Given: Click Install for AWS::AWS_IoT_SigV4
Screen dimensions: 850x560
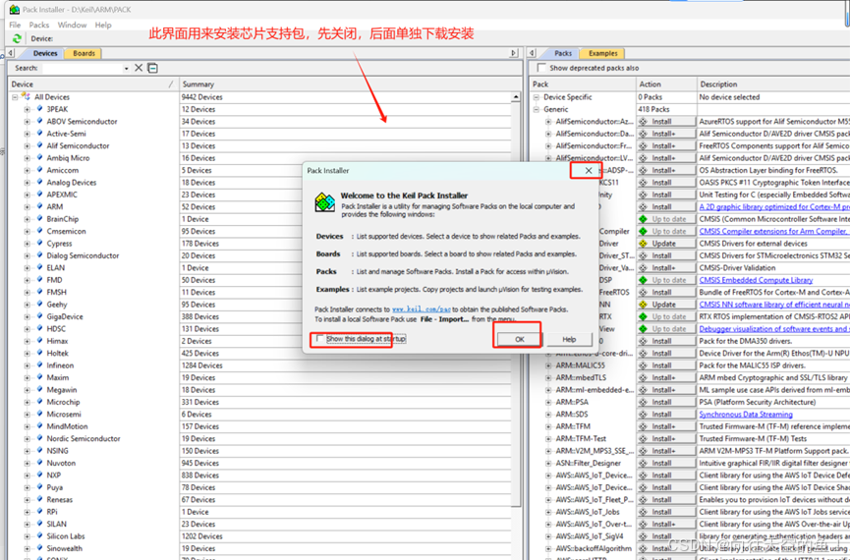Looking at the screenshot, I should pyautogui.click(x=666, y=536).
